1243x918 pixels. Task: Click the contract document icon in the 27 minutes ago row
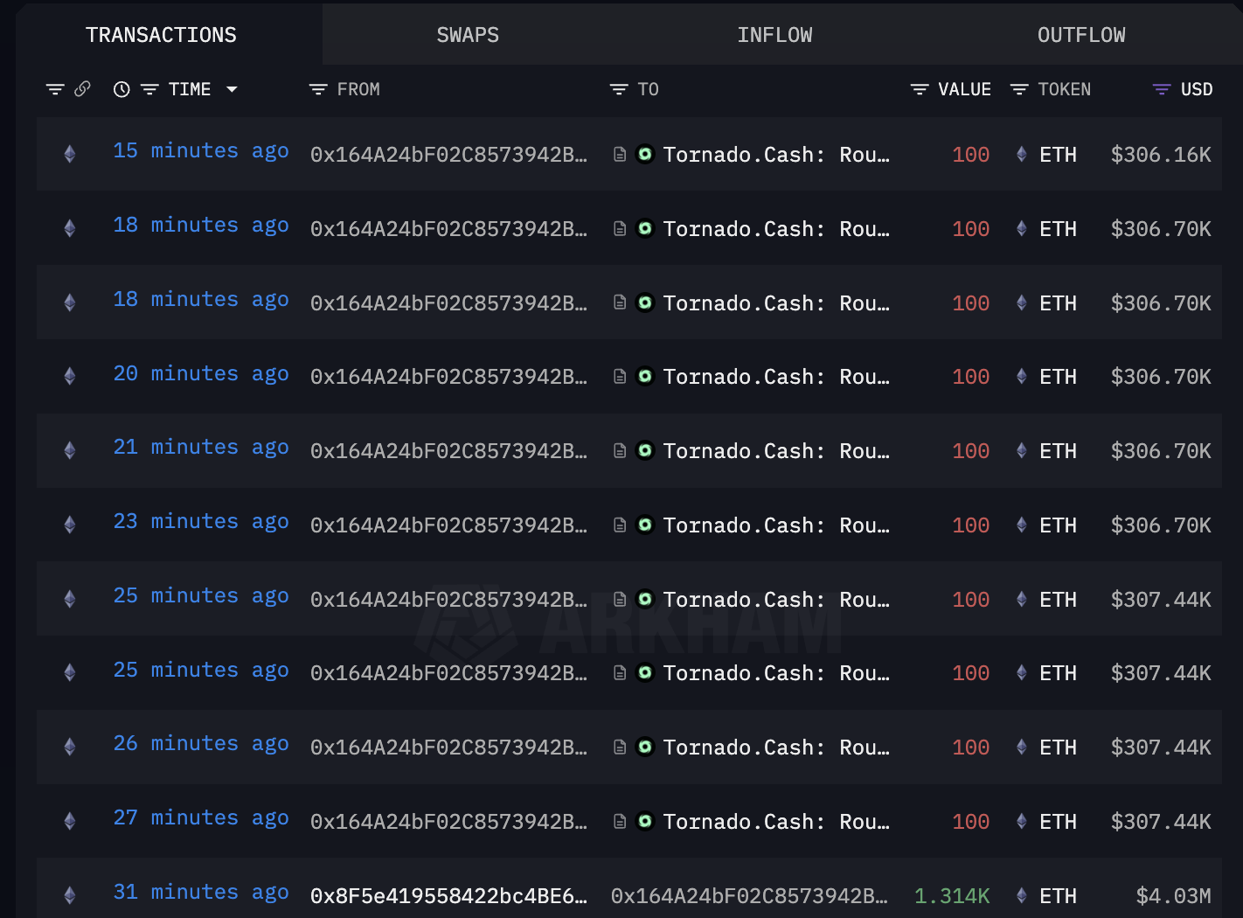(620, 822)
